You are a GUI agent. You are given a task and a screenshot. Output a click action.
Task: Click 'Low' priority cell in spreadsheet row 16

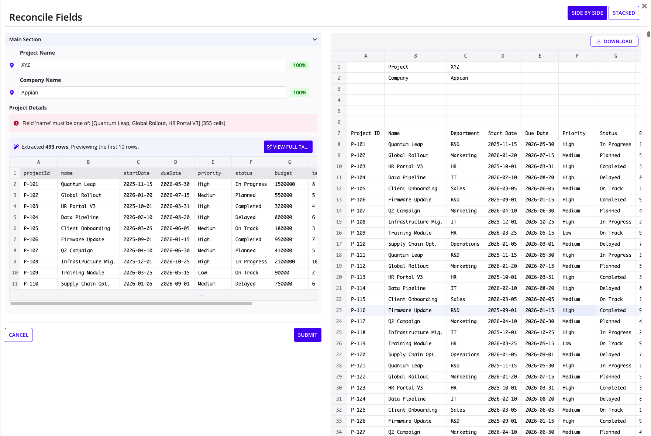coord(577,233)
